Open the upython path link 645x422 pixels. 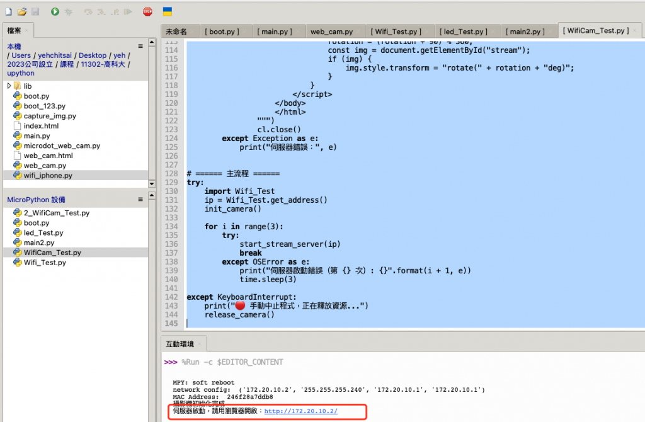21,73
